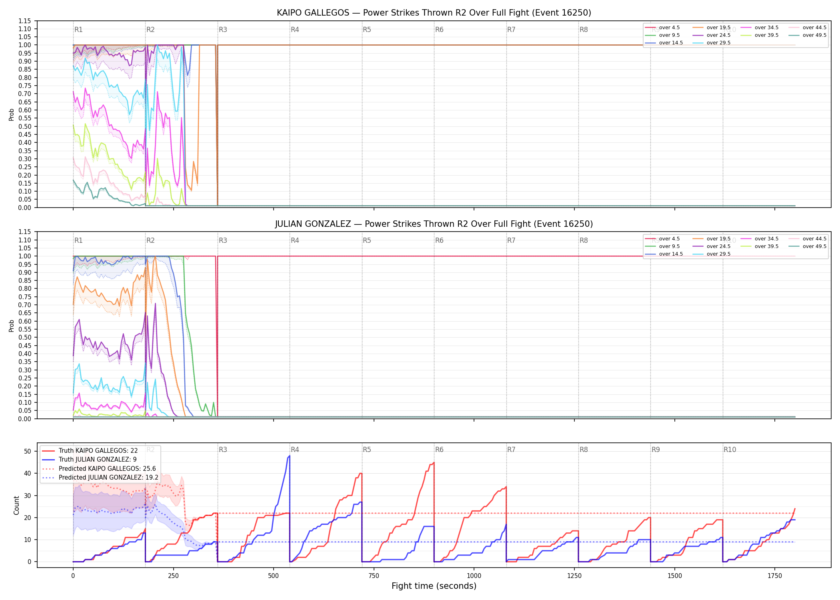The height and width of the screenshot is (600, 840).
Task: Click 'Predicted JULIAN GONZALEZ: 19.2' legend entry
Action: (x=100, y=478)
